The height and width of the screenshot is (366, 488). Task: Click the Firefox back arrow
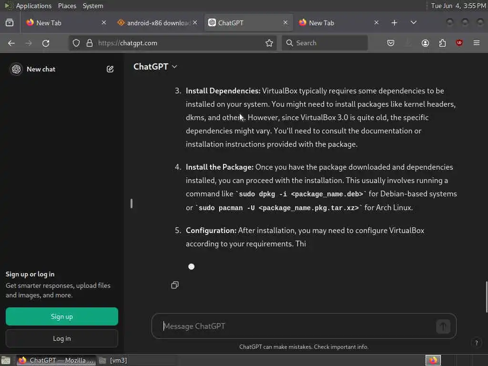[11, 43]
